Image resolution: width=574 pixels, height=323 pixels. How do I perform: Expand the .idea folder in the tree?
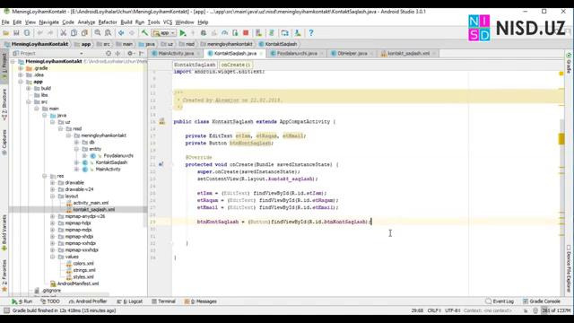coord(21,74)
